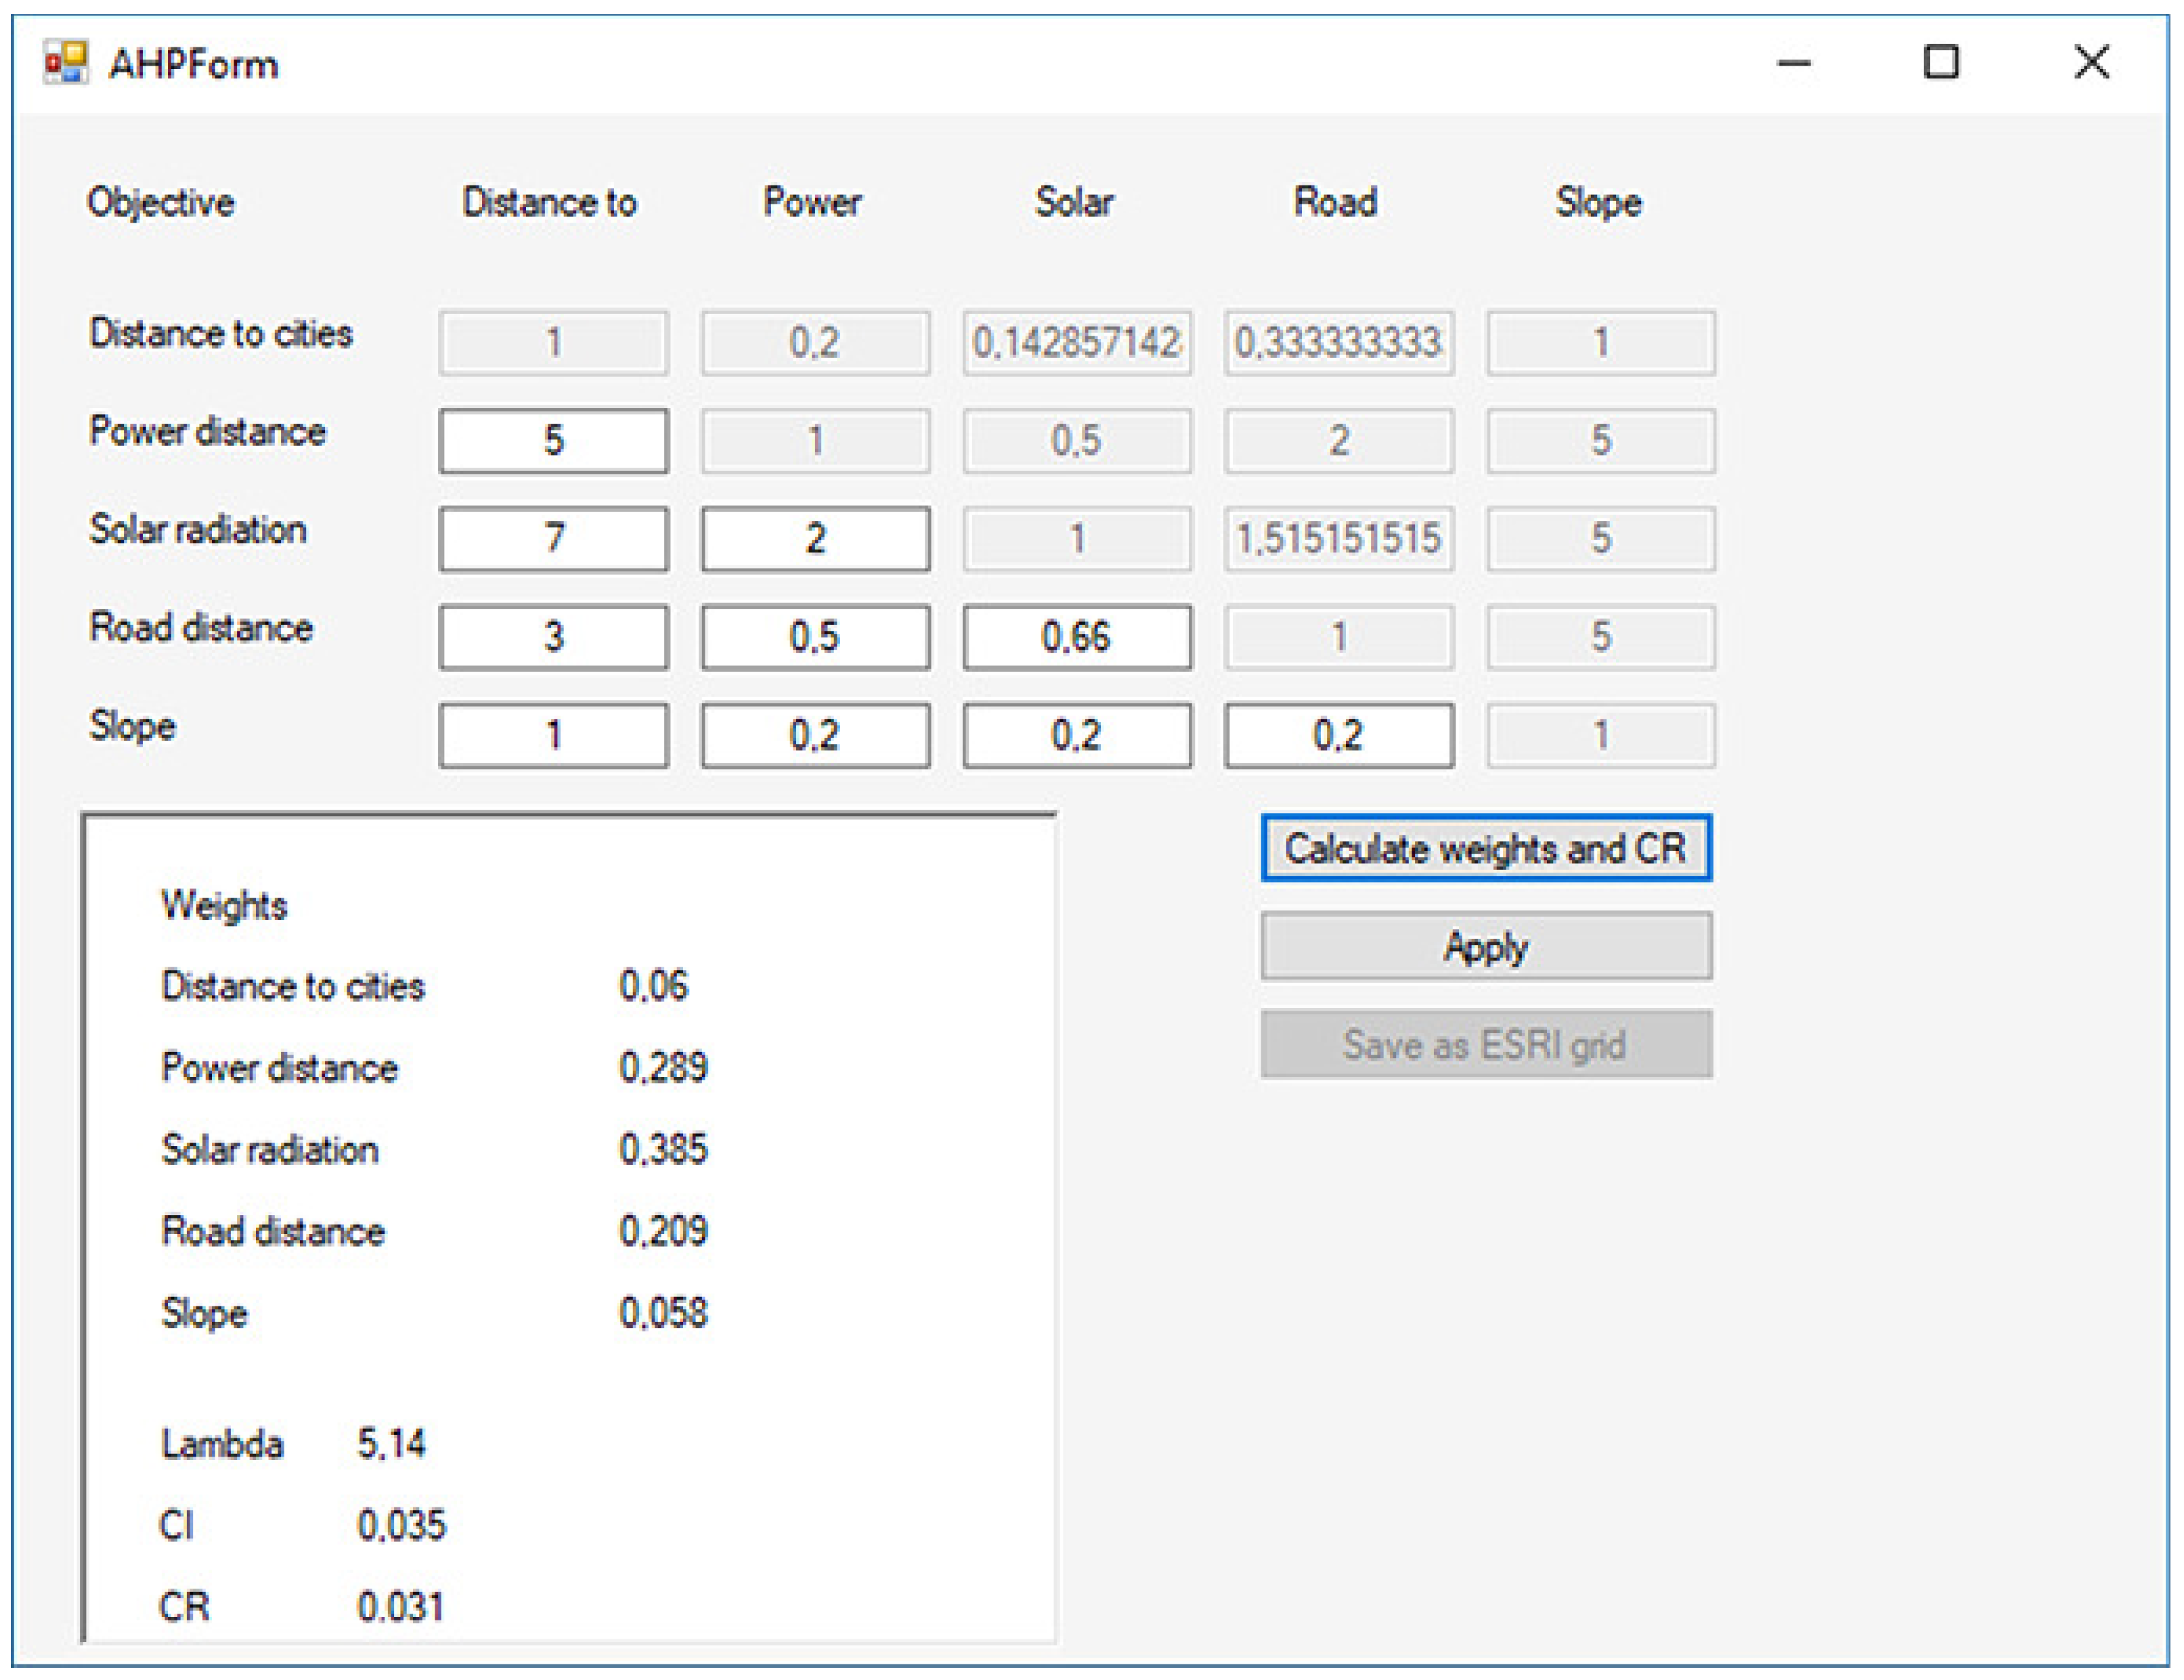2184x1680 pixels.
Task: Select Solar radiation vs Power input field
Action: [x=815, y=539]
